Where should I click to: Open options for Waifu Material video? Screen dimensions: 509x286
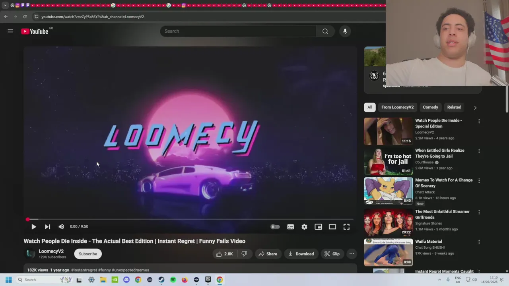tap(479, 242)
